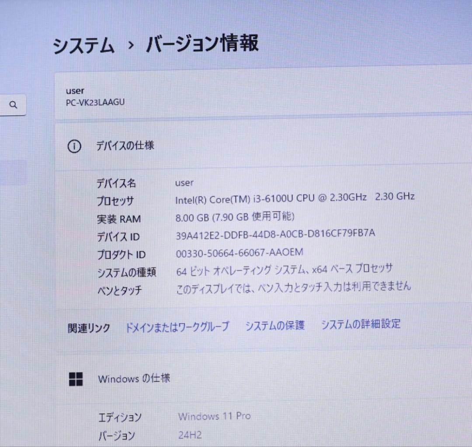Click the 関連リンク label
This screenshot has height=447, width=472.
(x=88, y=326)
